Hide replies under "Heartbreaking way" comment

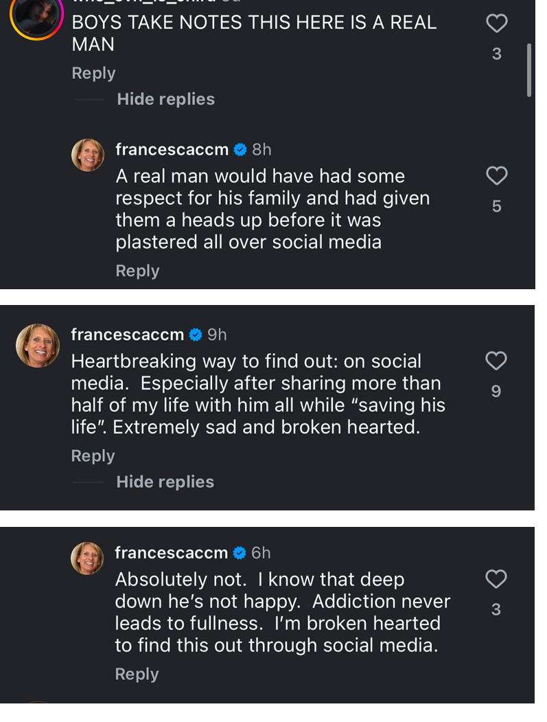pos(165,482)
